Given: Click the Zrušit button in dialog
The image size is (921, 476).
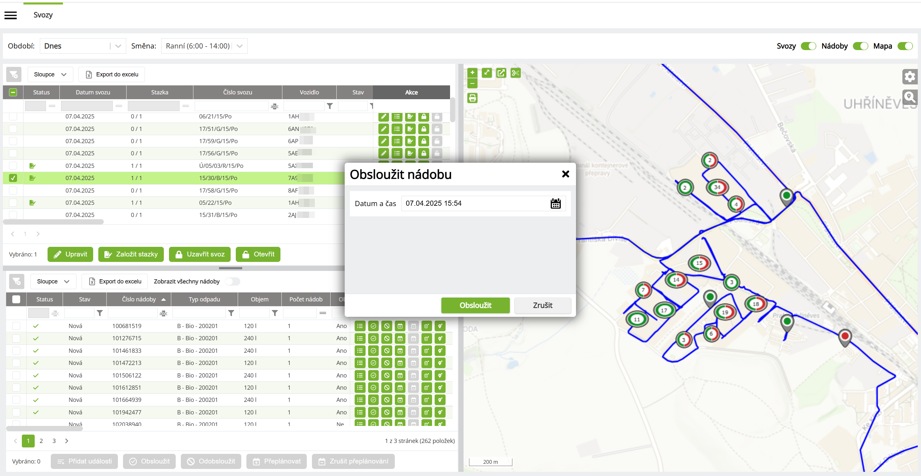Looking at the screenshot, I should tap(542, 306).
